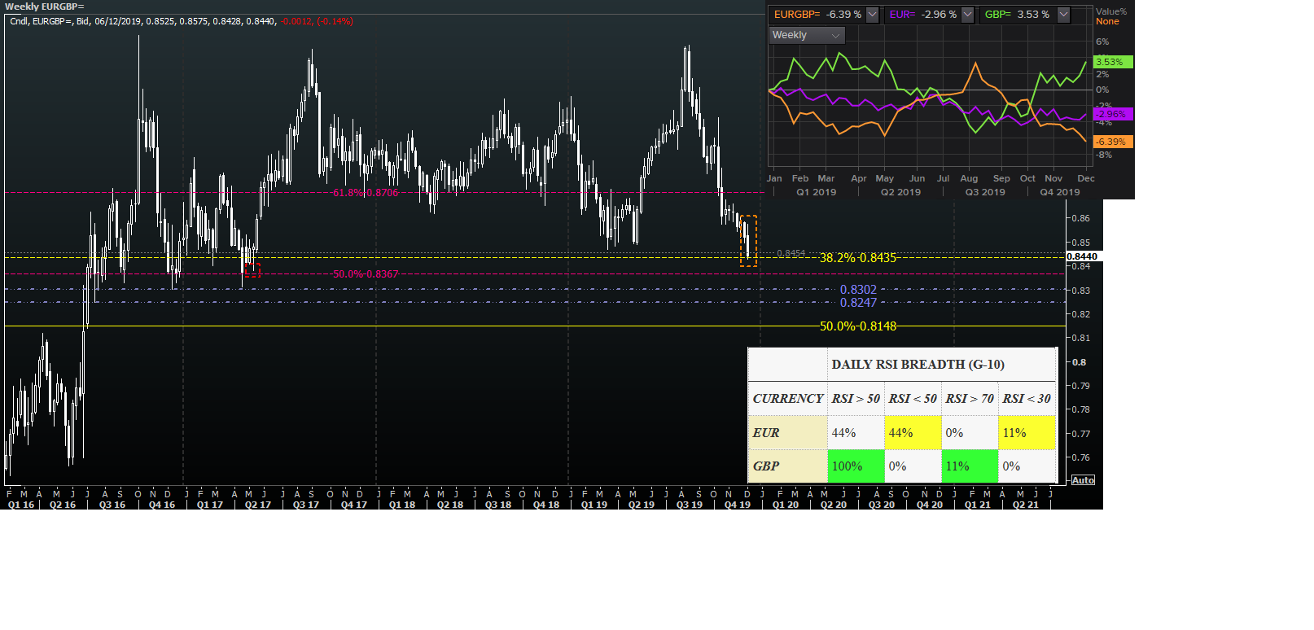The image size is (1314, 630).
Task: Click the Auto scale button on price axis
Action: click(x=1083, y=480)
